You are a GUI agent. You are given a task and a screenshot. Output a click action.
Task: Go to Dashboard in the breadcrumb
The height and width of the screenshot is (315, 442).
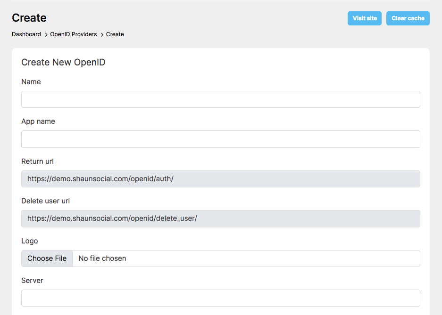pos(26,34)
